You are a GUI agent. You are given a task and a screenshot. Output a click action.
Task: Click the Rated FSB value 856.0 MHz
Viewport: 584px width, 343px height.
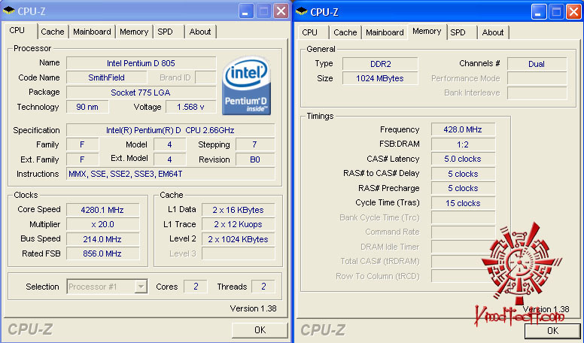103,253
